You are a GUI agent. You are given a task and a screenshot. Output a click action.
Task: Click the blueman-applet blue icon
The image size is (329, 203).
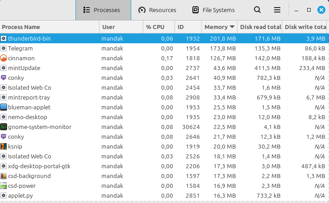(4, 107)
